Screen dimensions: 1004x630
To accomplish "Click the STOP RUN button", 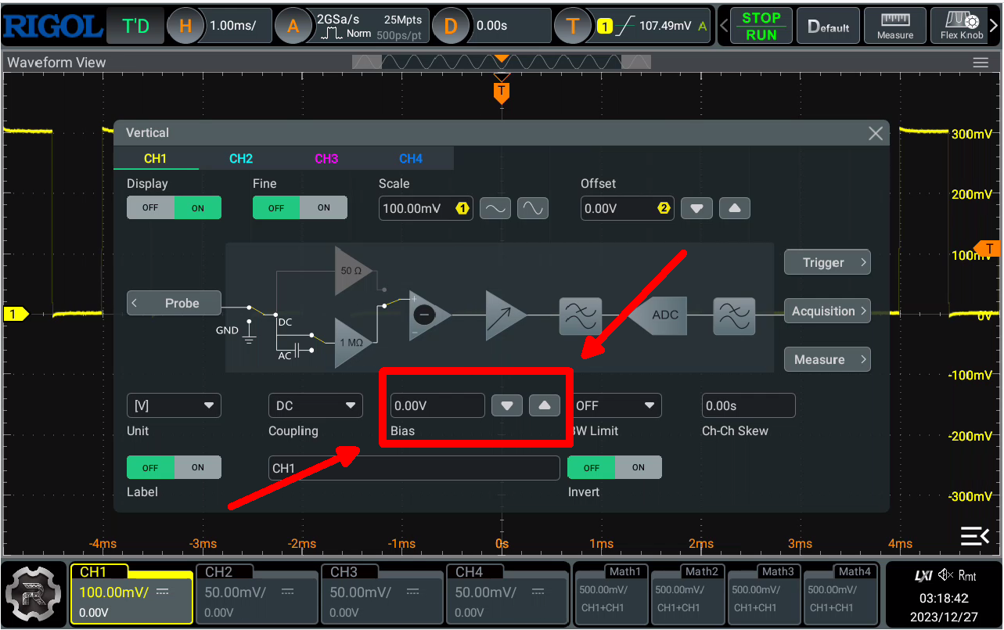I will [761, 26].
